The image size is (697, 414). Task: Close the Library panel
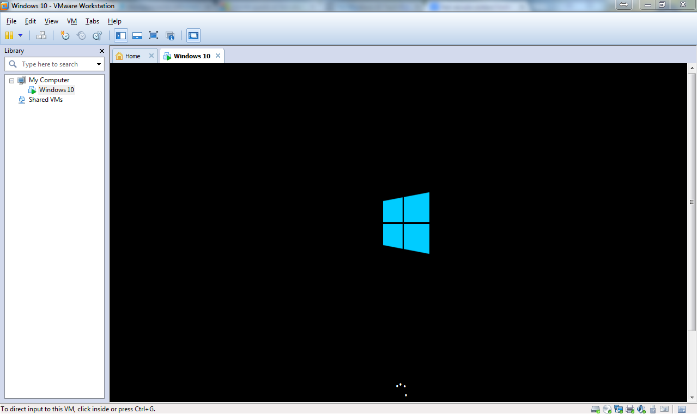point(101,51)
